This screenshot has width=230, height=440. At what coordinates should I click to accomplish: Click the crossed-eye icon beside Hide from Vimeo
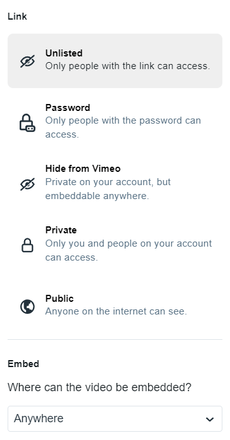pyautogui.click(x=27, y=184)
